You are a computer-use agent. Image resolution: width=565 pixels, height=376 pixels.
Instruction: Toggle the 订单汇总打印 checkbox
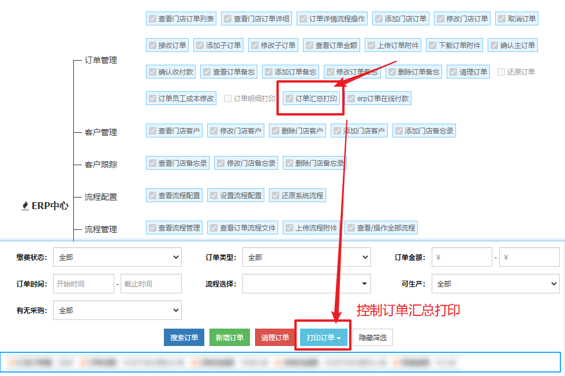[x=290, y=99]
